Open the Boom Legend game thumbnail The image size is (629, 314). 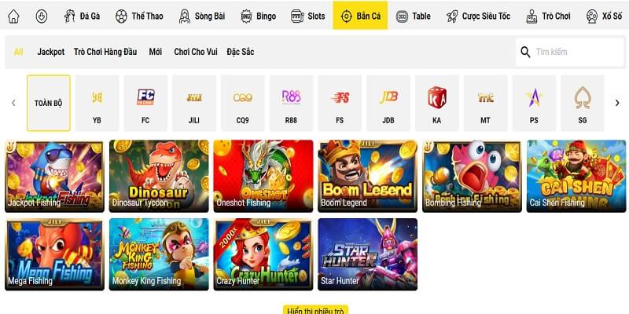coord(367,176)
